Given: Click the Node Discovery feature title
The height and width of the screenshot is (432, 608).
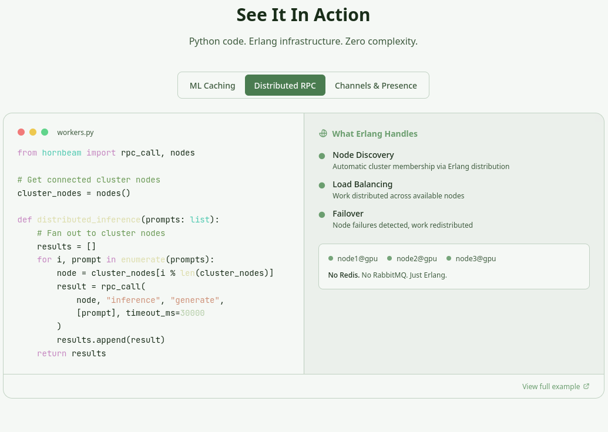Looking at the screenshot, I should (x=363, y=155).
